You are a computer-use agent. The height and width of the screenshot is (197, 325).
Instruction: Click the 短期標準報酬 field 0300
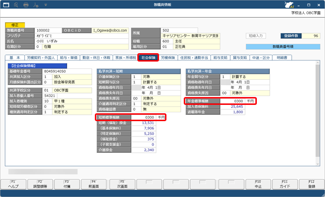point(144,117)
